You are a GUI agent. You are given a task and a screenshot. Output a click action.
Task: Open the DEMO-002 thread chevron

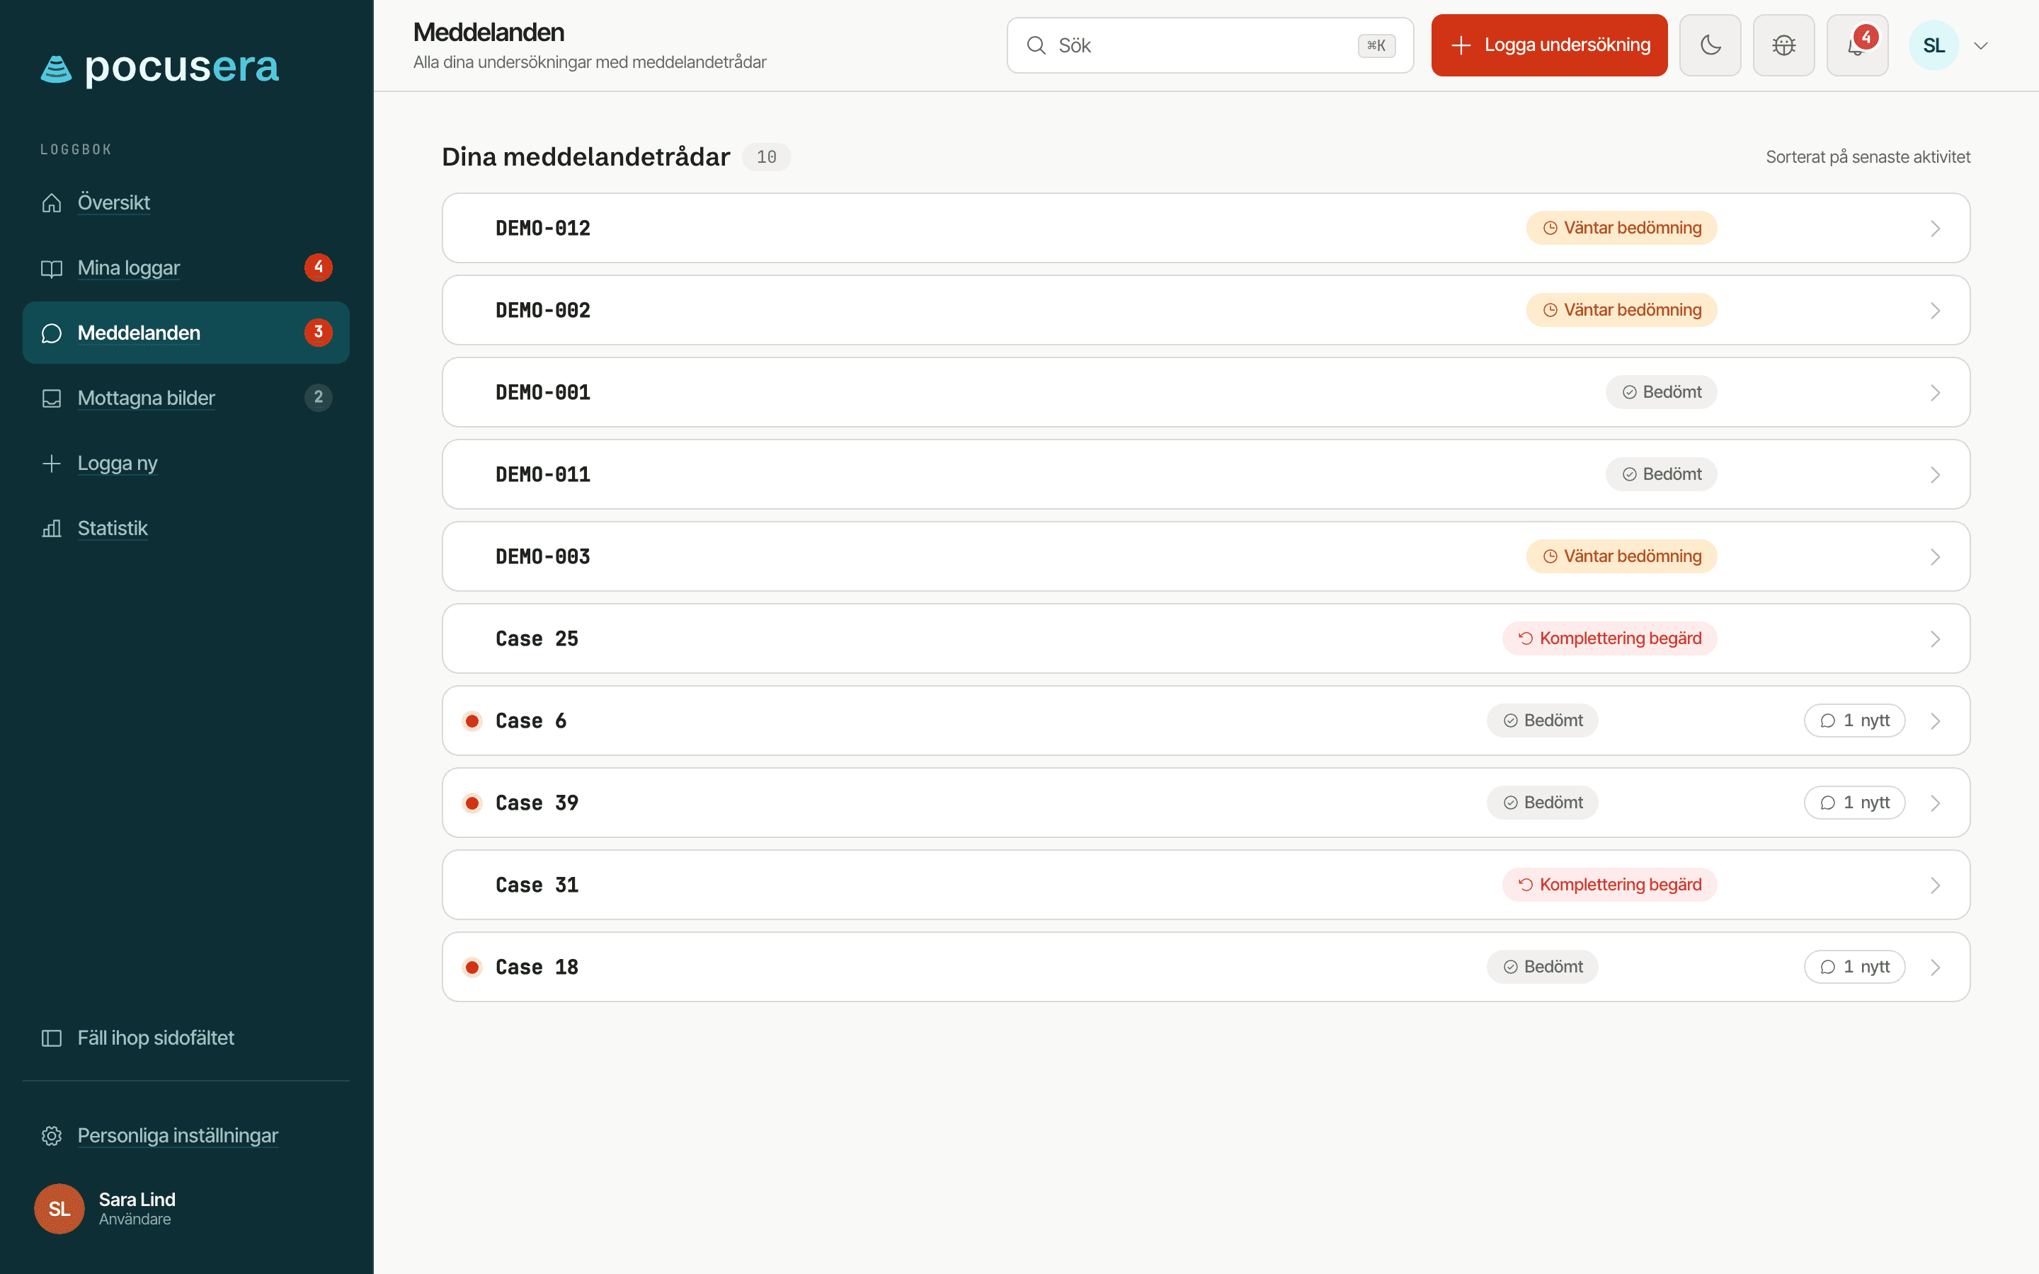1936,311
